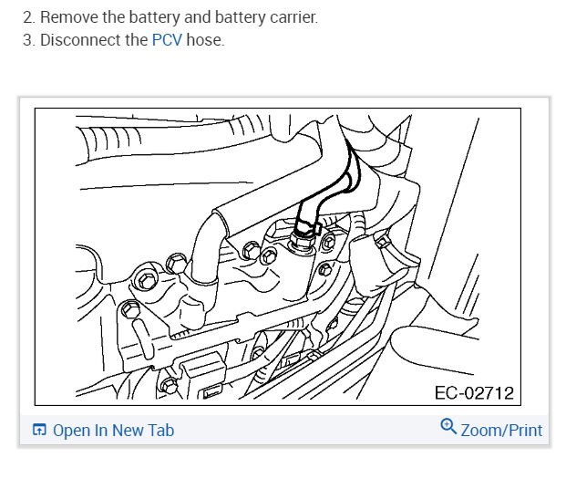The width and height of the screenshot is (566, 489).
Task: Open the PCV hyperlink
Action: [x=167, y=40]
